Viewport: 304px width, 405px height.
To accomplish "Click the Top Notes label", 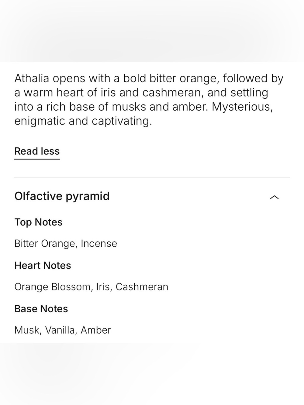I will click(x=38, y=222).
